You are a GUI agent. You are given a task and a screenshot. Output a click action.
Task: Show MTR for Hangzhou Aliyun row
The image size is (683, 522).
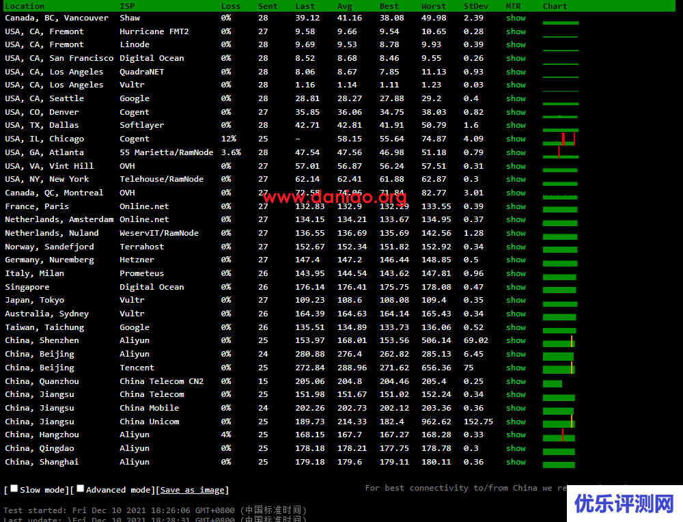(516, 435)
